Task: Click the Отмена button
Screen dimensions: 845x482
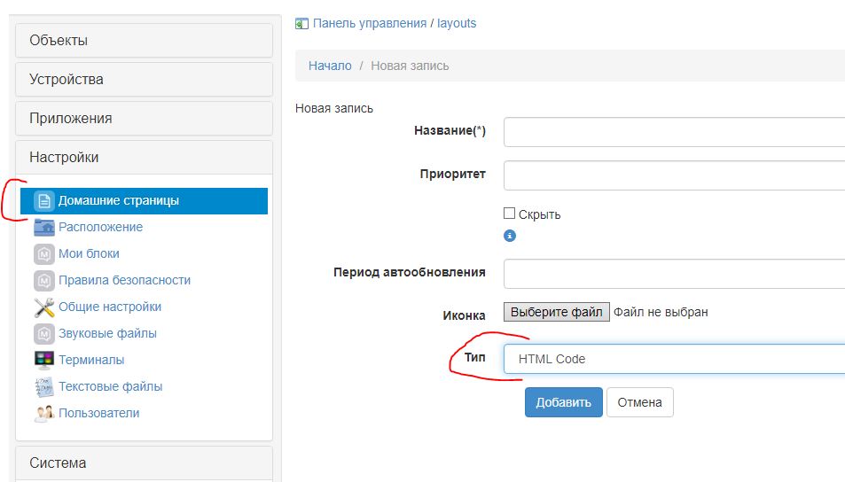Action: point(639,402)
